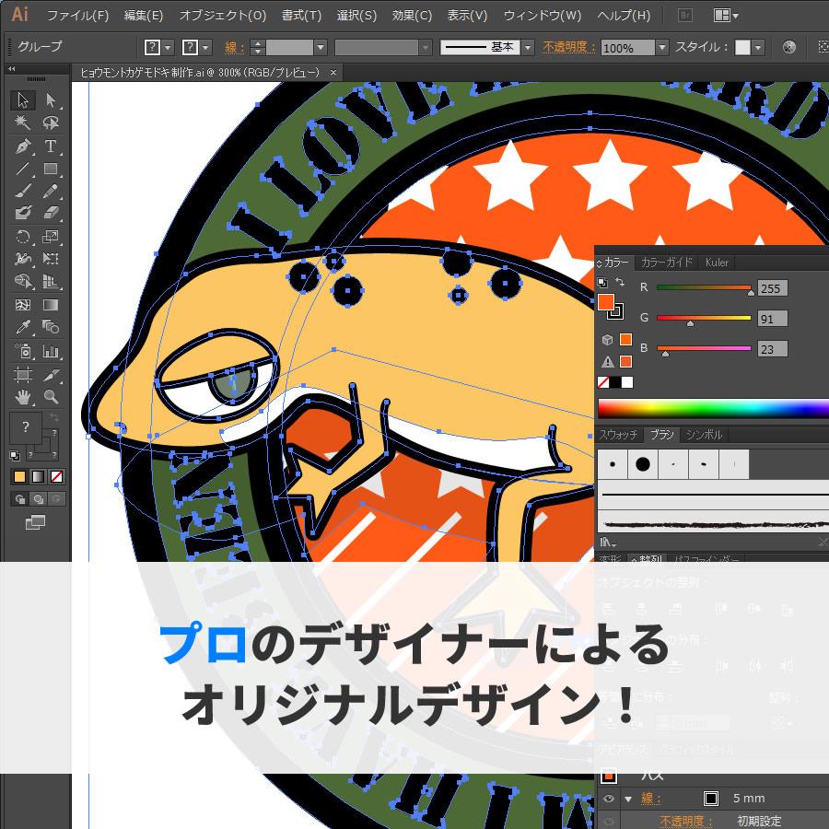Open the 効果(C) menu

pos(412,16)
